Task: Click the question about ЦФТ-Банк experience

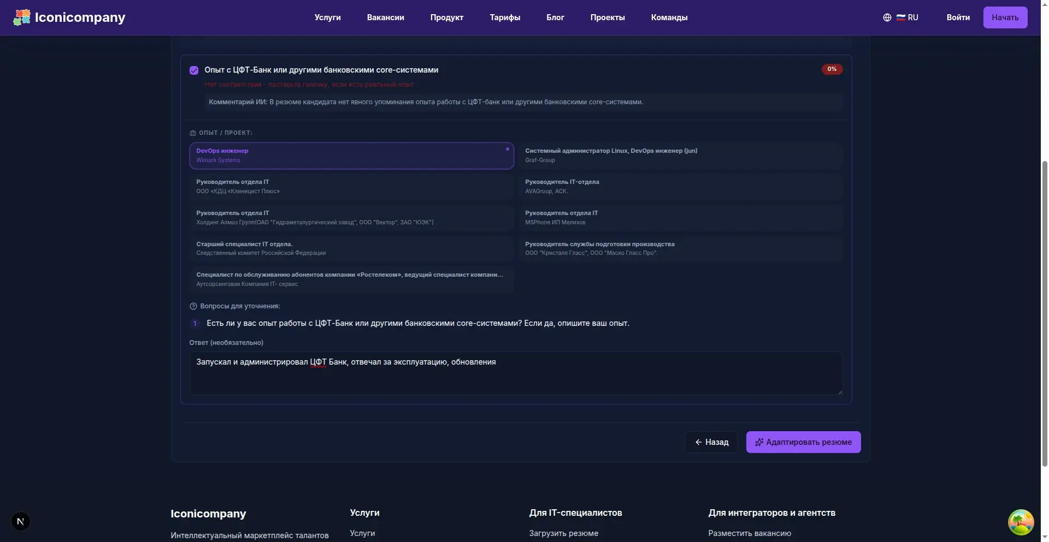Action: coord(418,324)
